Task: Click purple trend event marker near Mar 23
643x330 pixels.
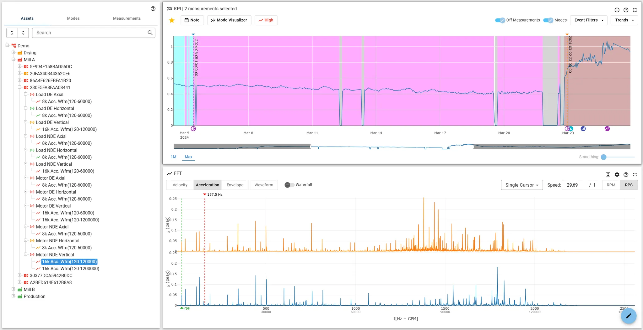Action: (607, 129)
